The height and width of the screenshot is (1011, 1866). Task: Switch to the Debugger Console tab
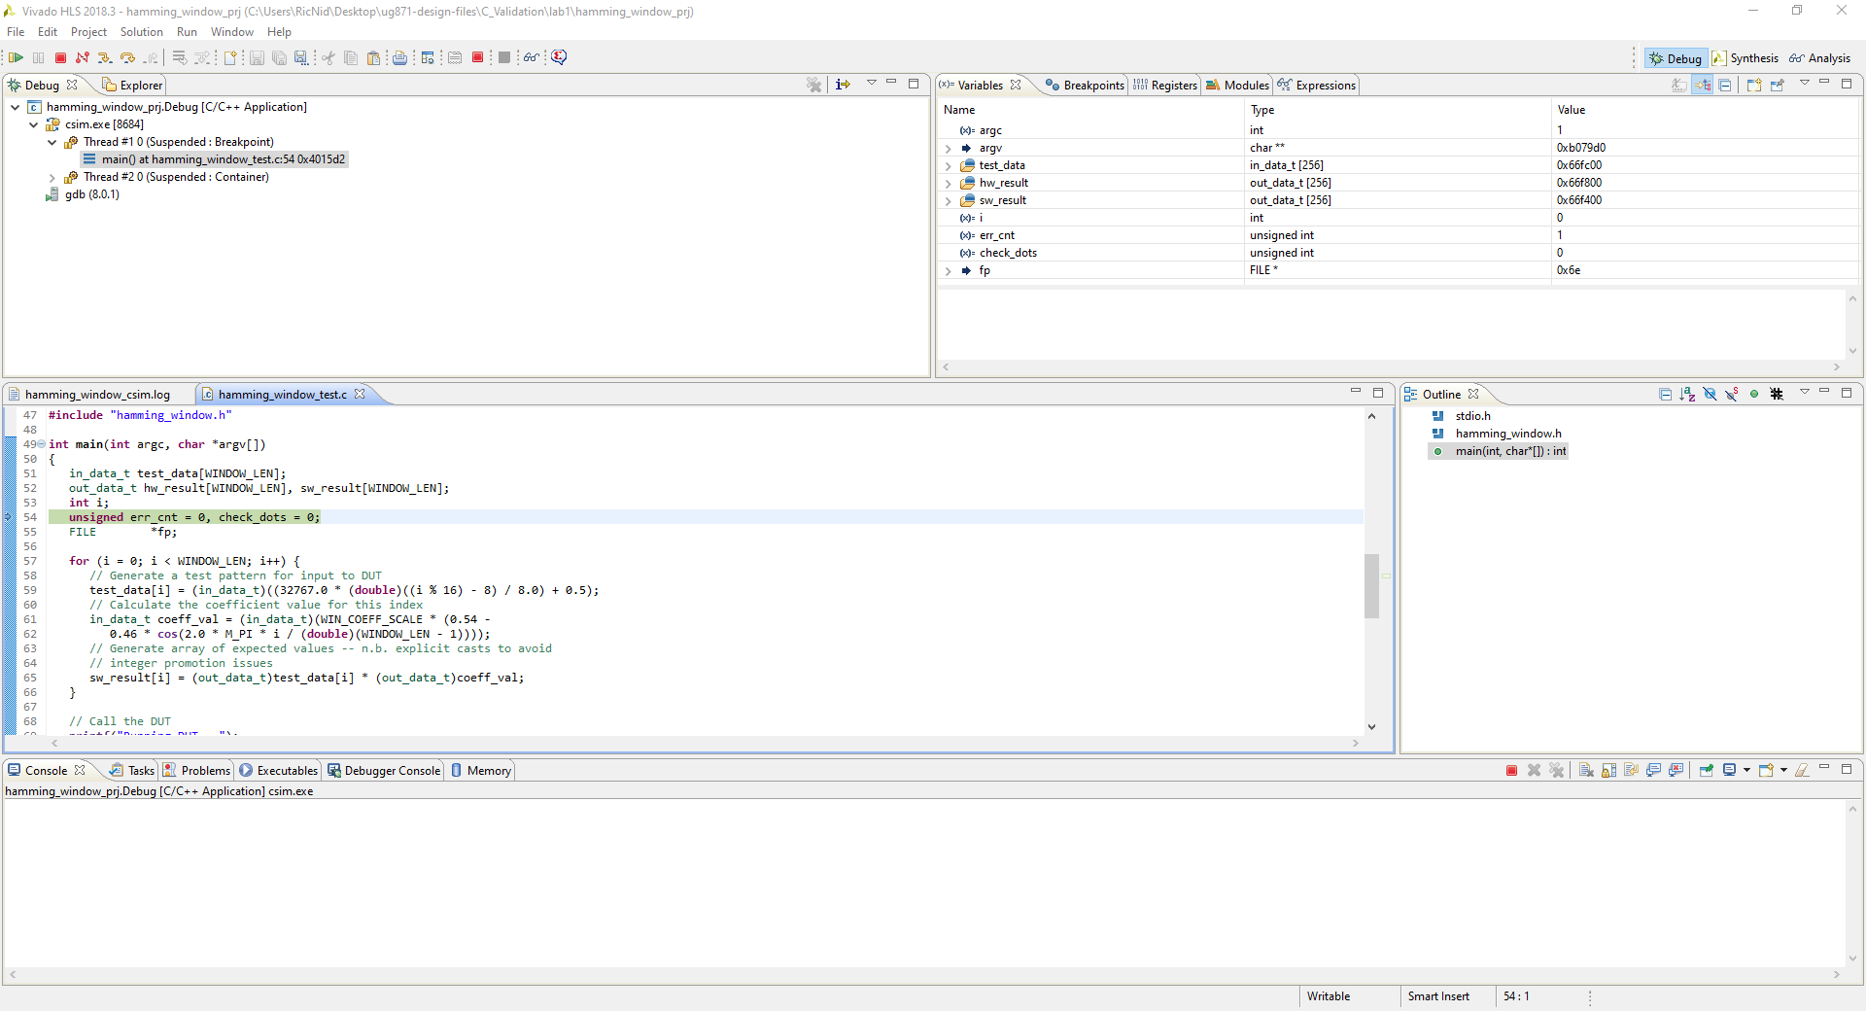coord(384,771)
